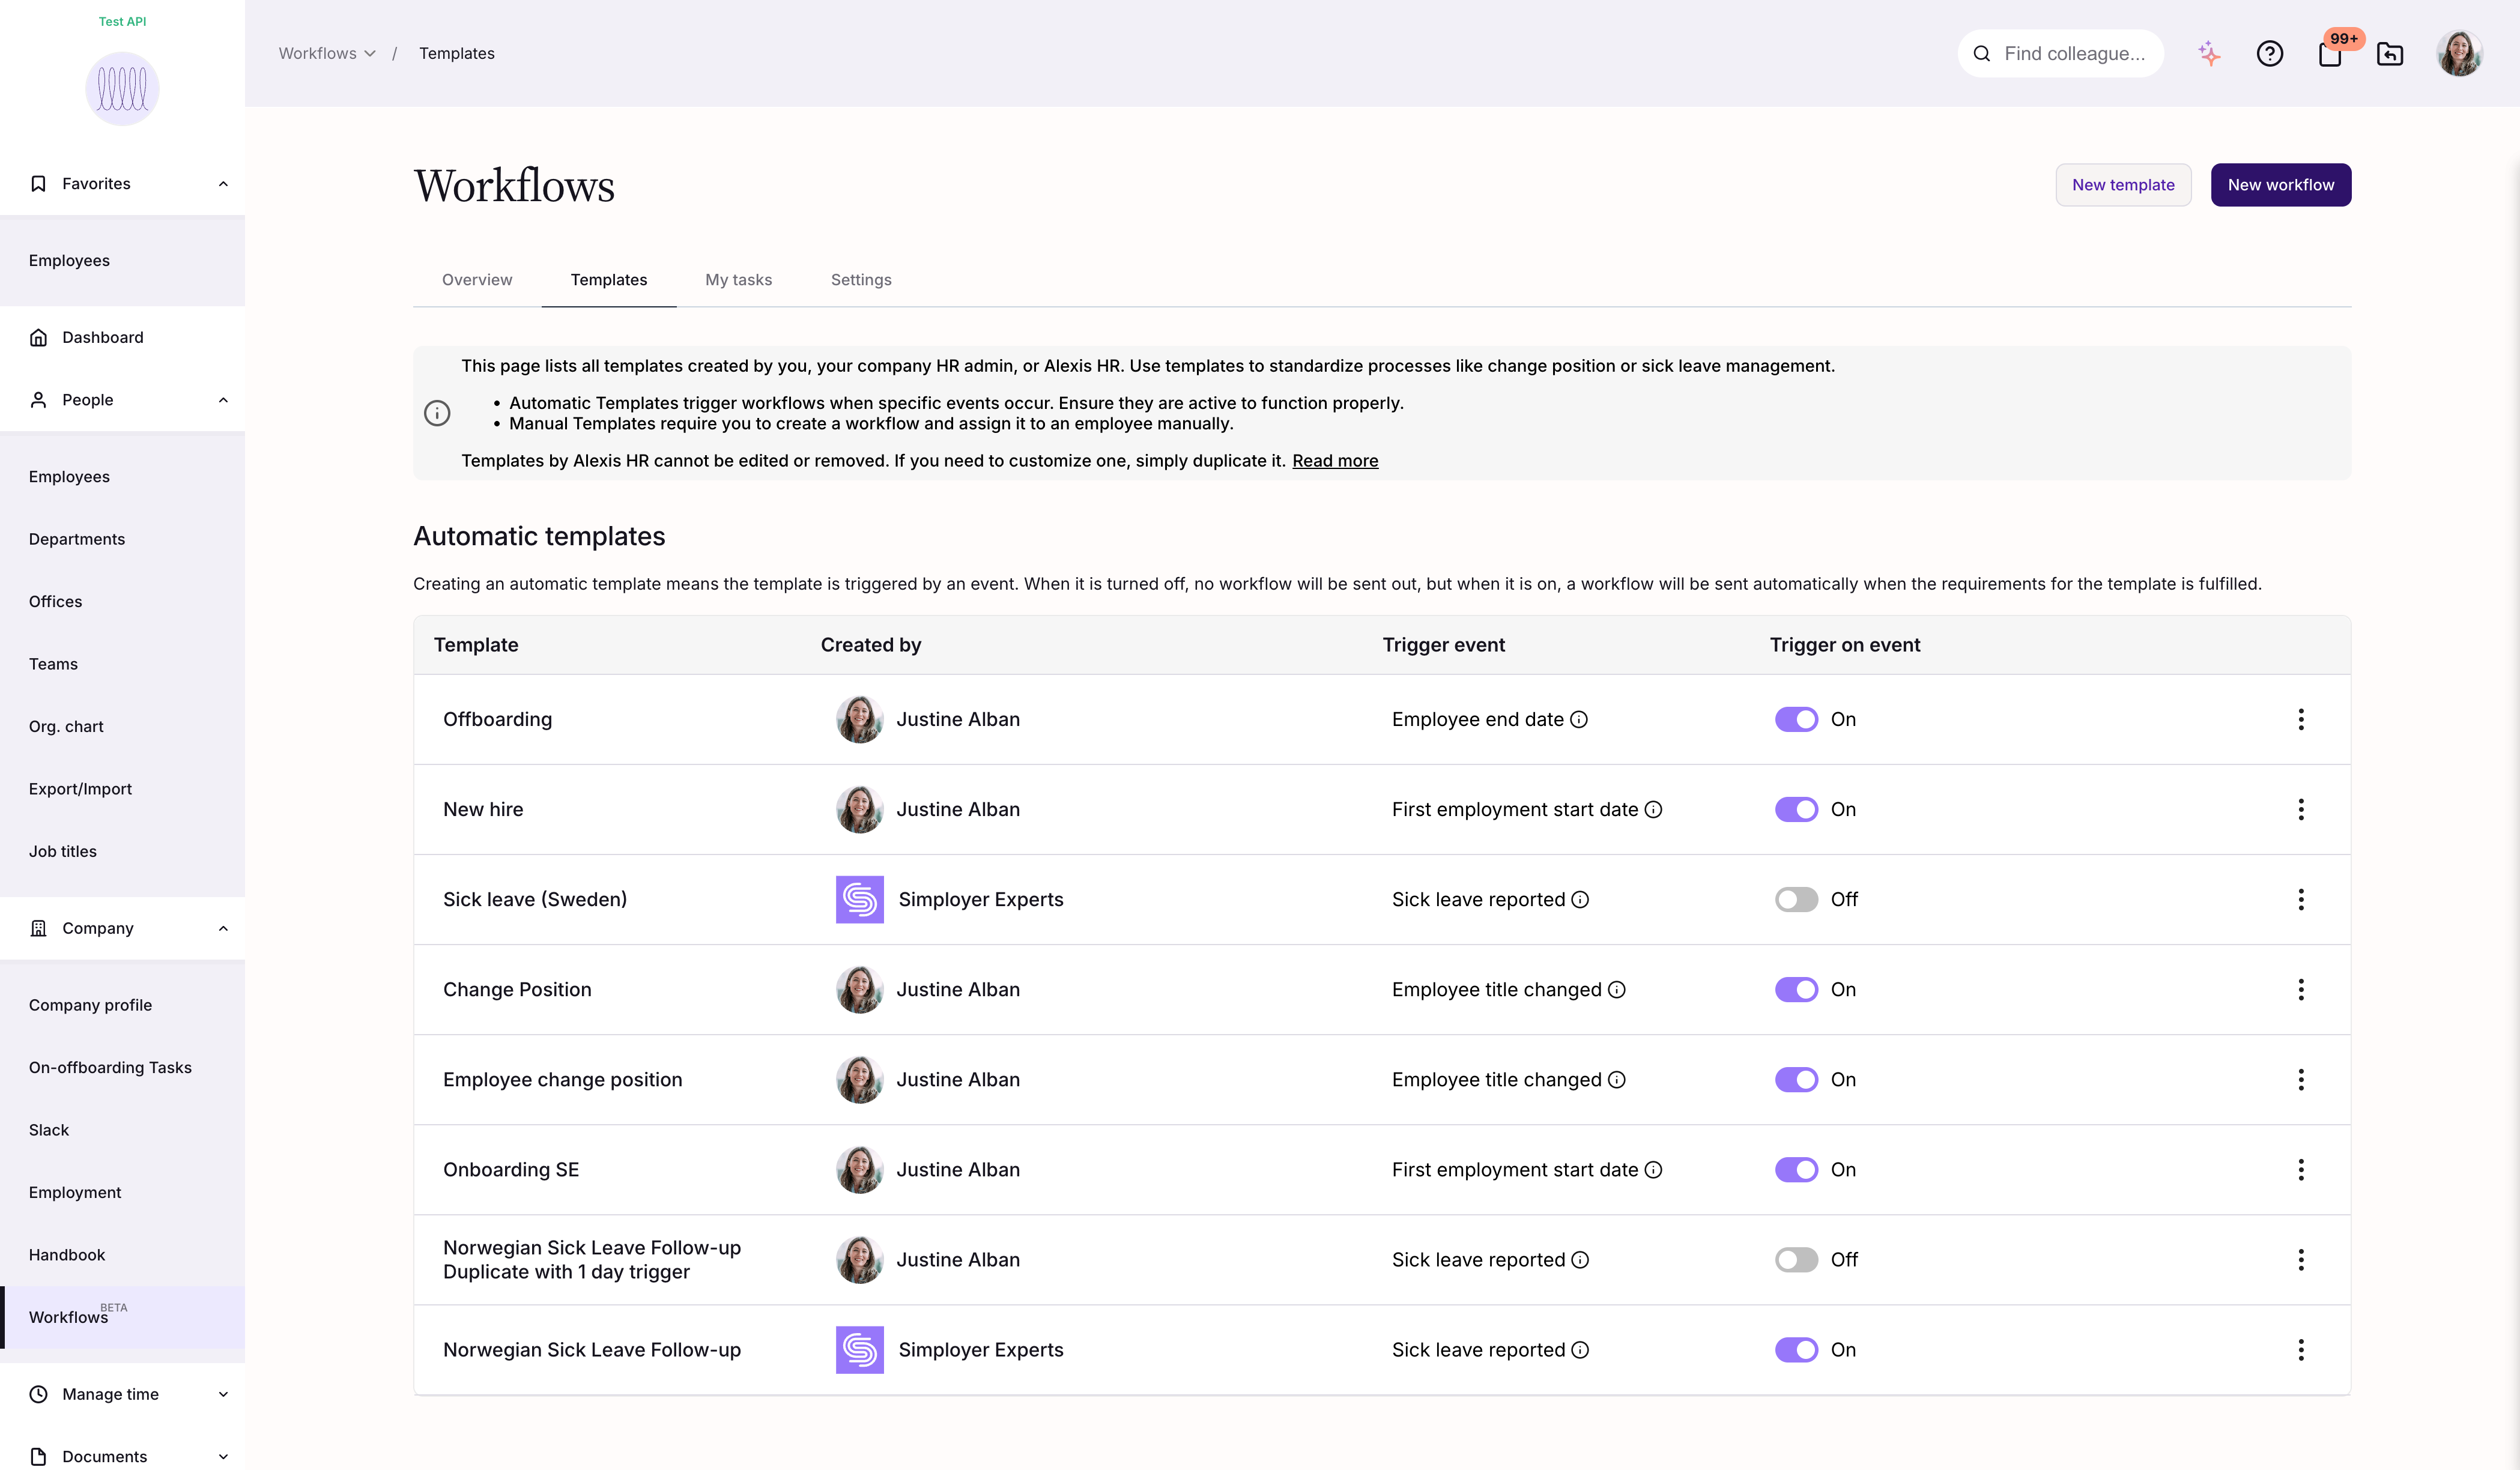Click the AI sparkle assistant icon

[2209, 54]
